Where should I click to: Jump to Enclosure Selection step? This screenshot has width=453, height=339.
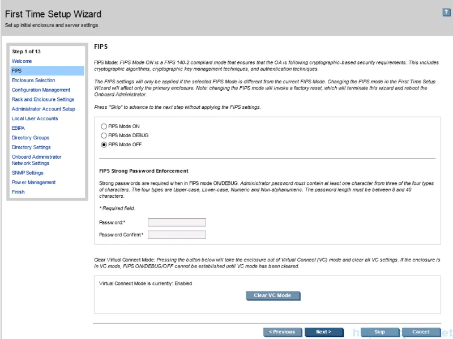coord(33,80)
